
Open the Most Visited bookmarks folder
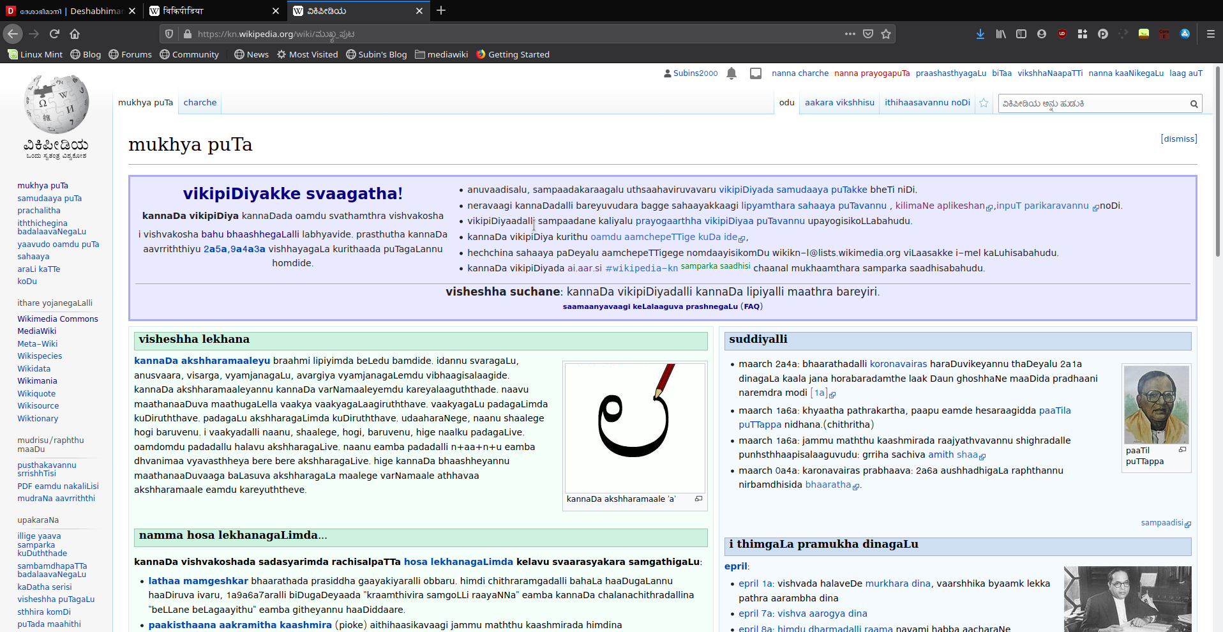pyautogui.click(x=307, y=54)
